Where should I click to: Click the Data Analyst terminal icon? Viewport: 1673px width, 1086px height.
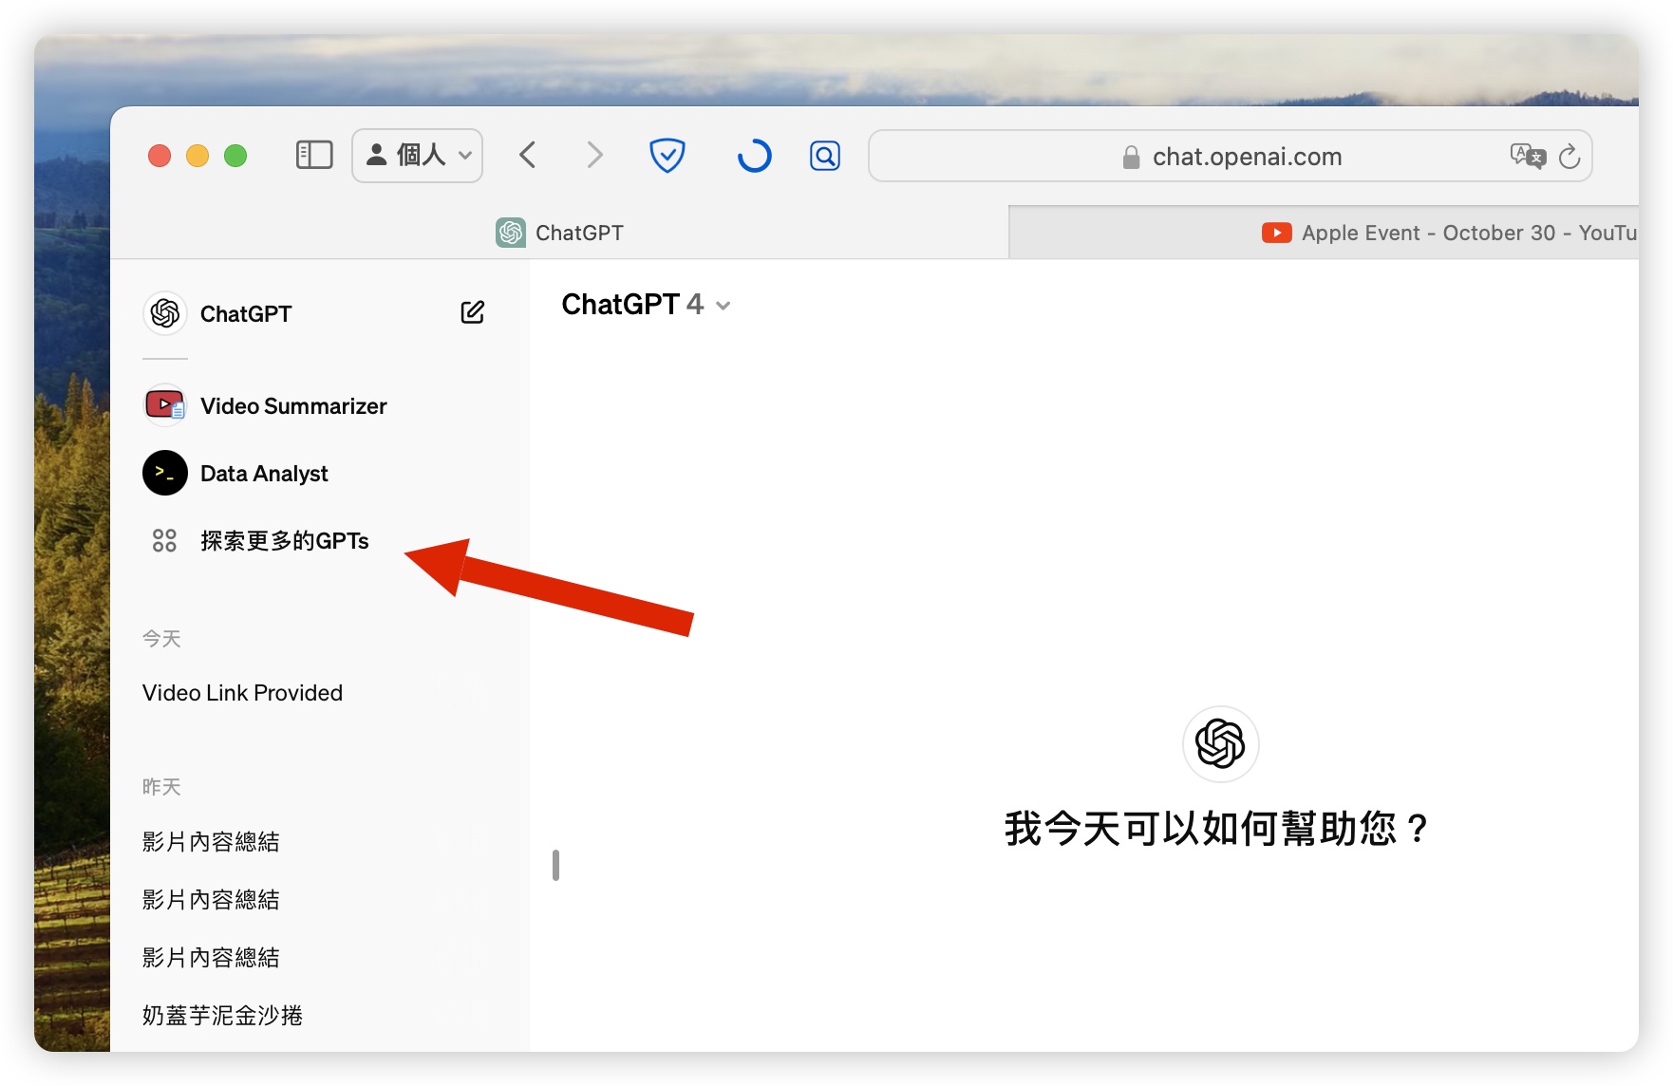tap(165, 473)
